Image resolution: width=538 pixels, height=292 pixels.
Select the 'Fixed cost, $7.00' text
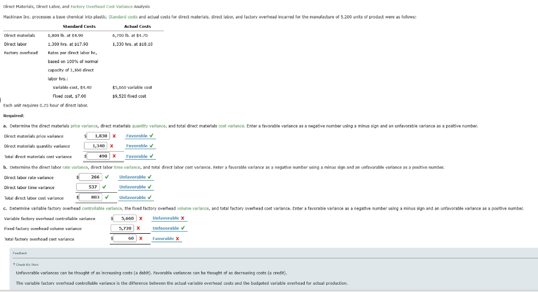tap(69, 97)
